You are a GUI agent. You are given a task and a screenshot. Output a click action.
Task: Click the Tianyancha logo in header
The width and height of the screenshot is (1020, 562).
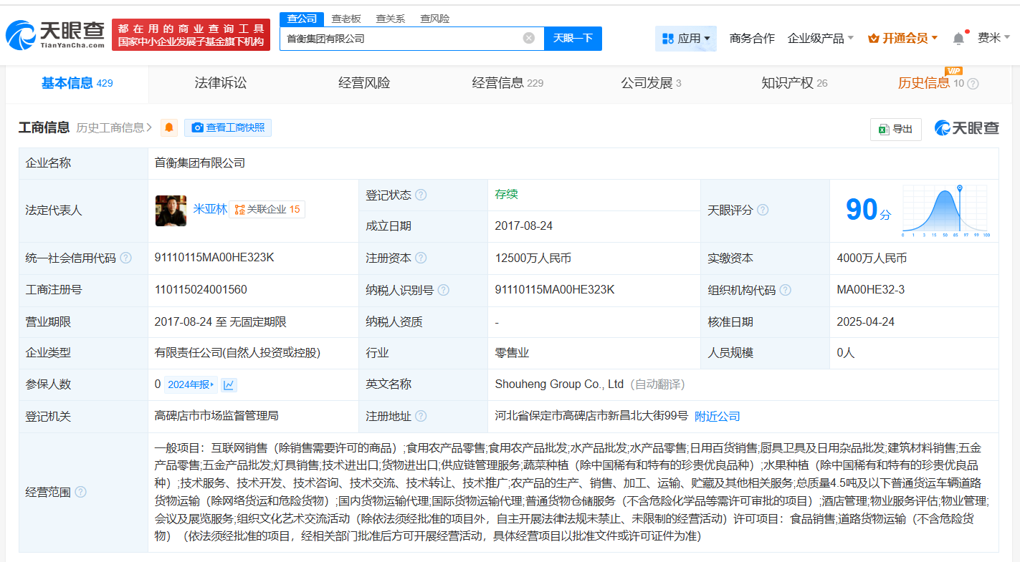point(55,34)
